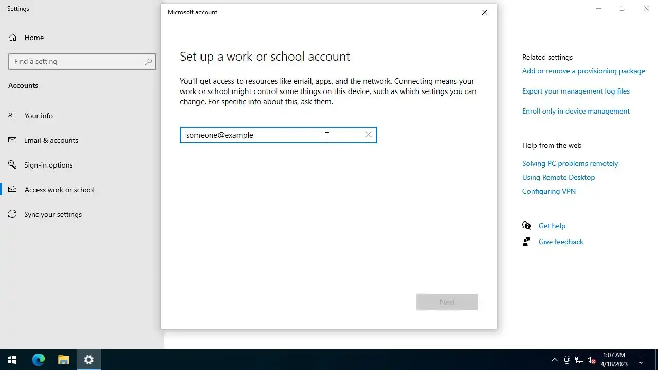Open the Home settings page
This screenshot has height=370, width=658.
[x=34, y=38]
